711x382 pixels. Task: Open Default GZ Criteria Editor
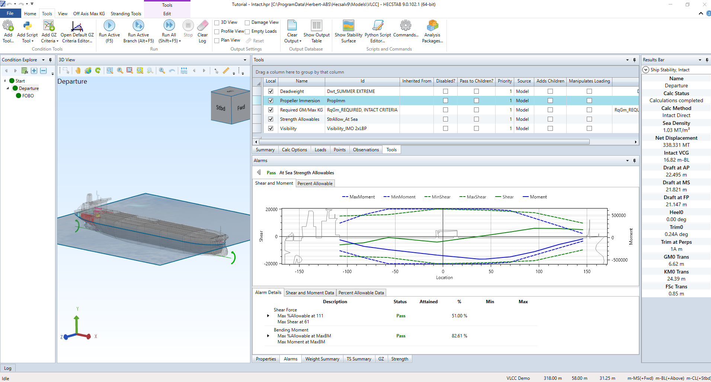coord(77,32)
